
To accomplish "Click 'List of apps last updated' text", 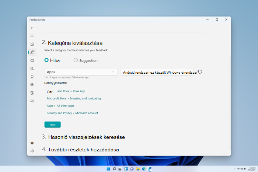I will click(67, 77).
